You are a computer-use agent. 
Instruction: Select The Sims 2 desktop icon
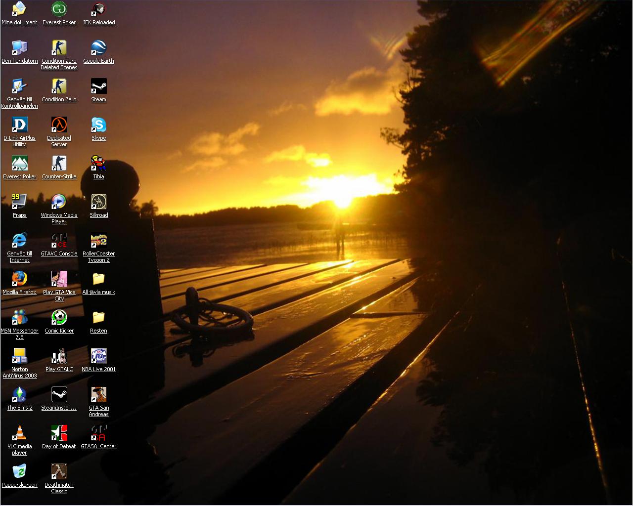click(x=19, y=395)
